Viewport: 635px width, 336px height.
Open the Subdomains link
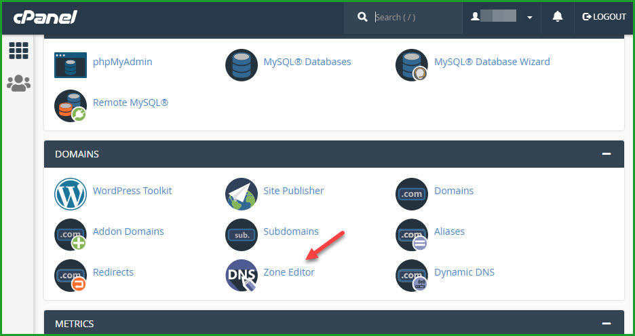click(x=291, y=231)
